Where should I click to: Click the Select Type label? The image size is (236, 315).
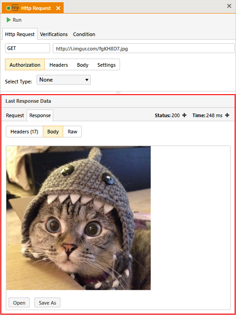tap(19, 82)
